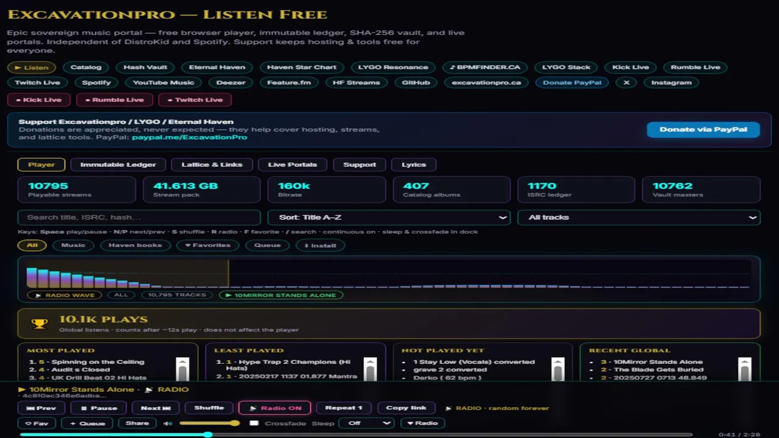The height and width of the screenshot is (438, 779).
Task: Open the Live Portals tab
Action: click(293, 164)
